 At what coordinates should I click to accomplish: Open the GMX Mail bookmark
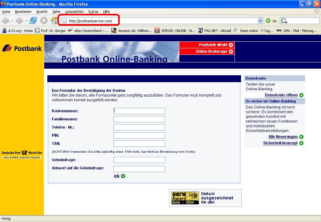tap(297, 31)
